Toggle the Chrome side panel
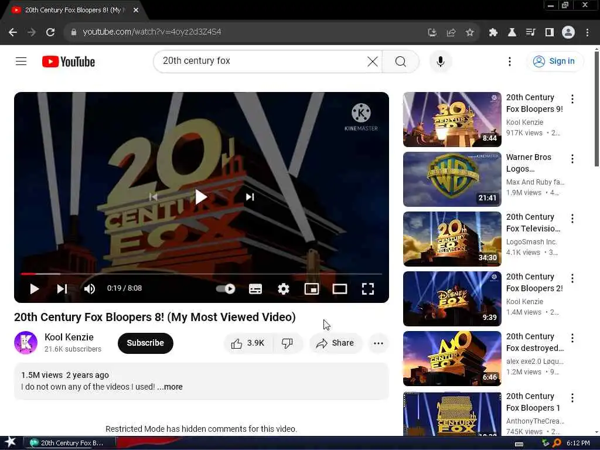The image size is (600, 450). 549,33
